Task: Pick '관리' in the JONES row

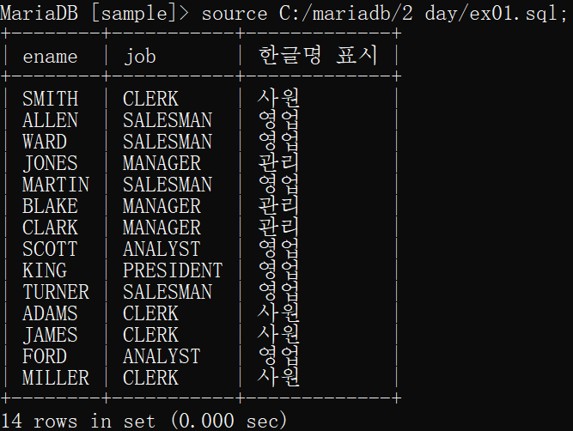Action: pos(278,162)
